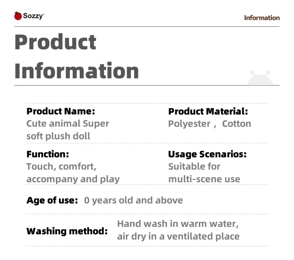Select the Product Name: label
This screenshot has width=294, height=260.
(x=61, y=111)
